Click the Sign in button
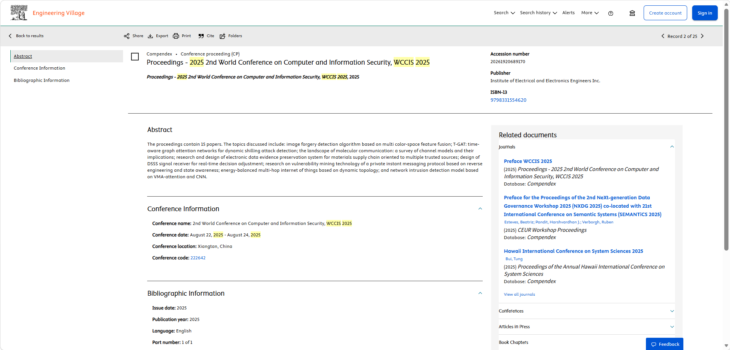Screen dimensions: 730x350 (x=705, y=13)
